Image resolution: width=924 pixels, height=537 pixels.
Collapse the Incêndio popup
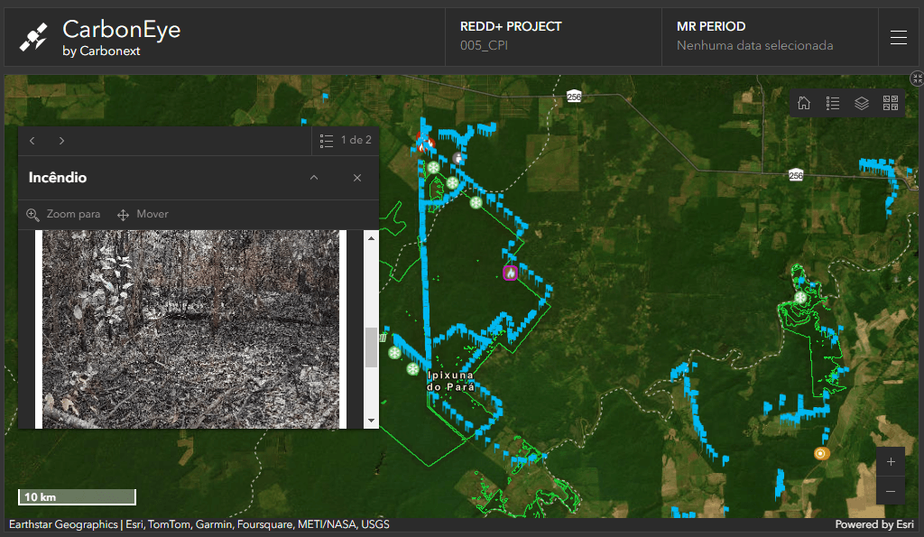[314, 178]
